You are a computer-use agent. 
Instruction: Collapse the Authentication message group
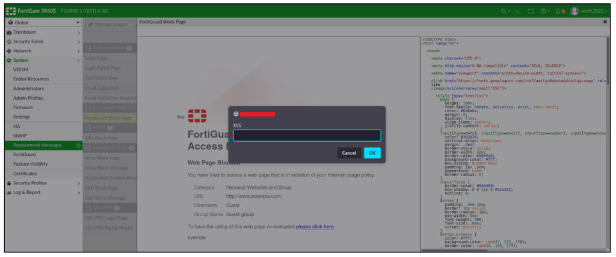(88, 47)
